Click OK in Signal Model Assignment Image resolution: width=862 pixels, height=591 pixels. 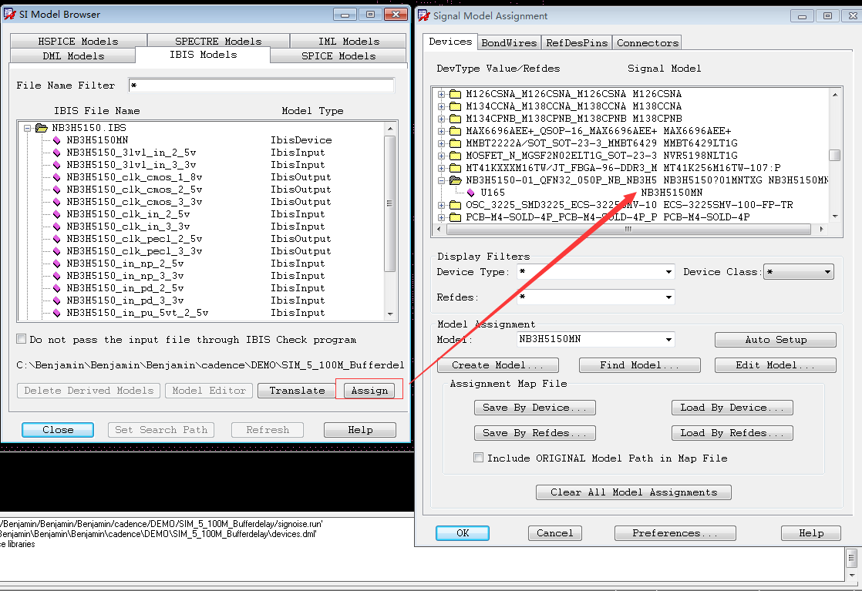click(x=463, y=532)
